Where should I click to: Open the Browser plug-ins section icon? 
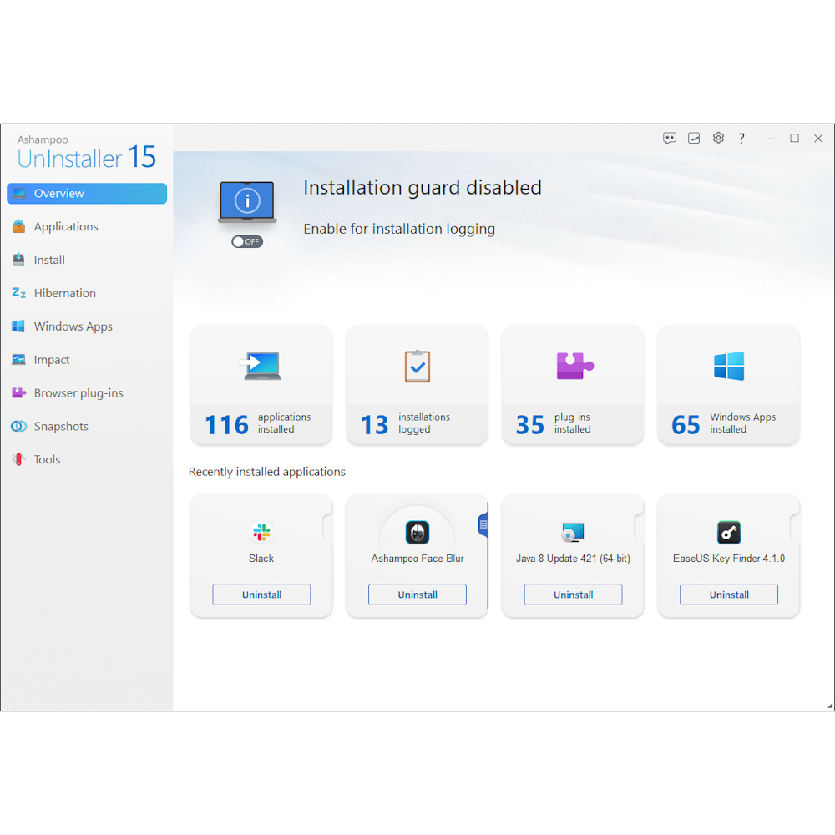point(18,392)
